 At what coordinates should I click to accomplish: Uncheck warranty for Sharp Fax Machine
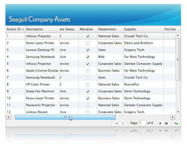click(x=88, y=91)
